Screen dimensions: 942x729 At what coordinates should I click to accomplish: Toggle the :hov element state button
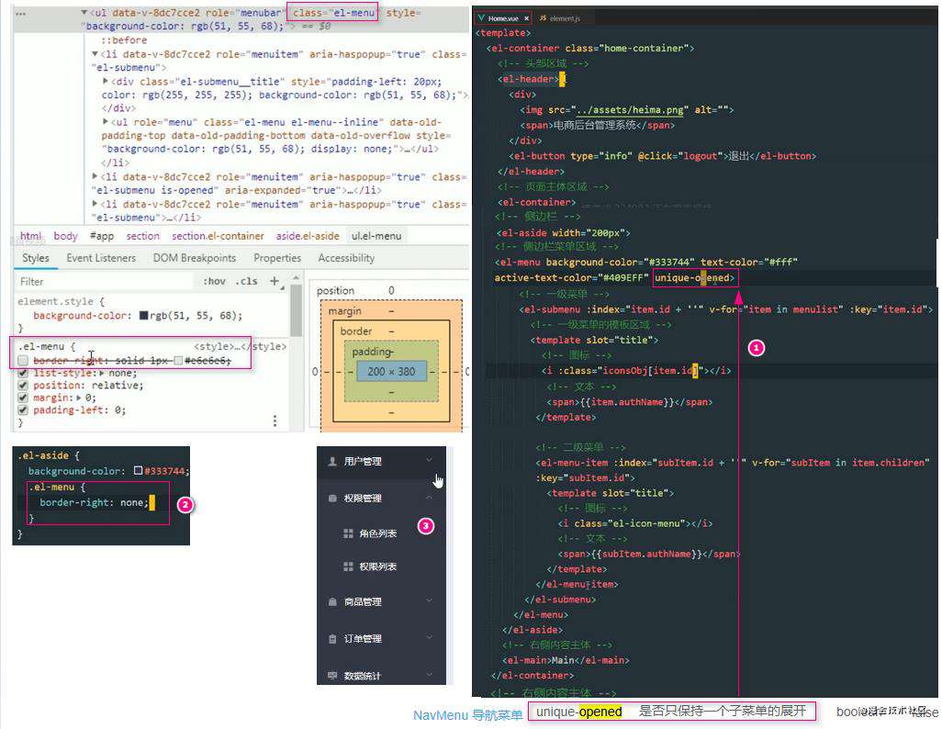click(x=214, y=281)
